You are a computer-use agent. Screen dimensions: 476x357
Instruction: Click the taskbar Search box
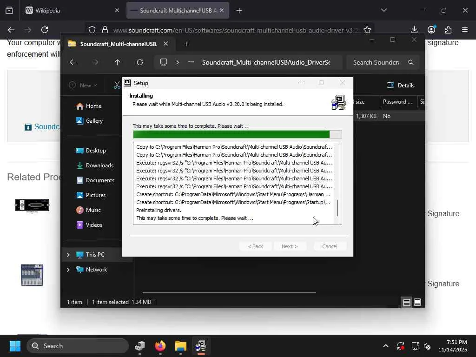click(x=78, y=346)
